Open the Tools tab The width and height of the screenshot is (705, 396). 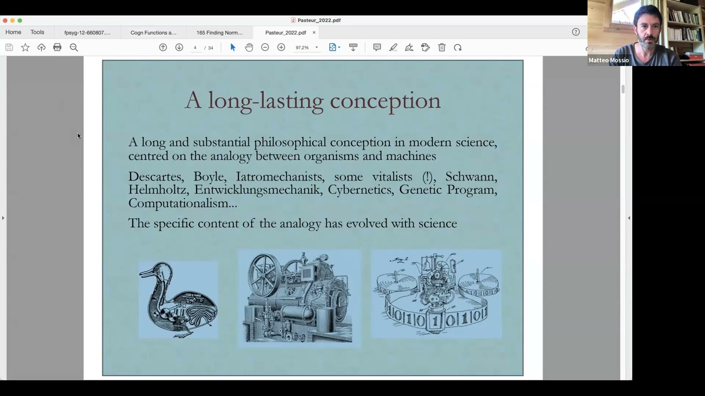coord(37,32)
